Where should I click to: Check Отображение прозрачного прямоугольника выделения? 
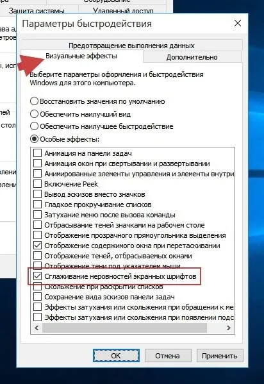click(37, 235)
